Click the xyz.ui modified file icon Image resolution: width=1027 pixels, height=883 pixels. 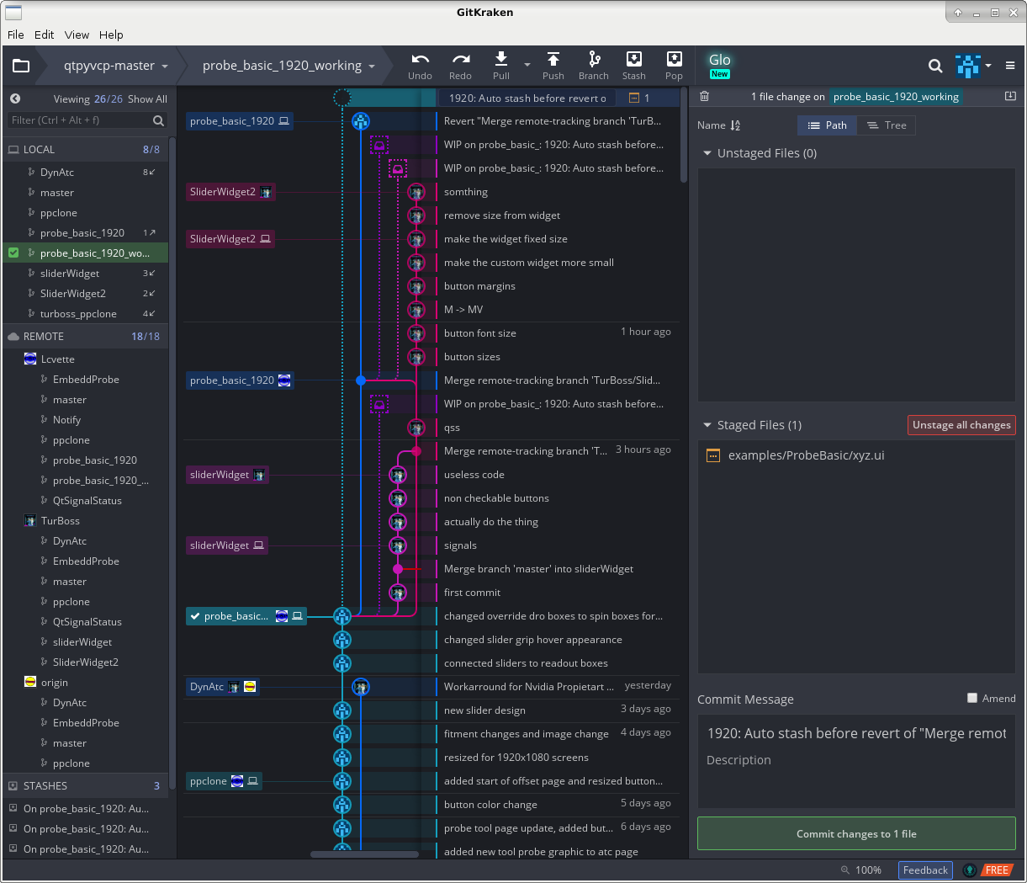(x=713, y=455)
